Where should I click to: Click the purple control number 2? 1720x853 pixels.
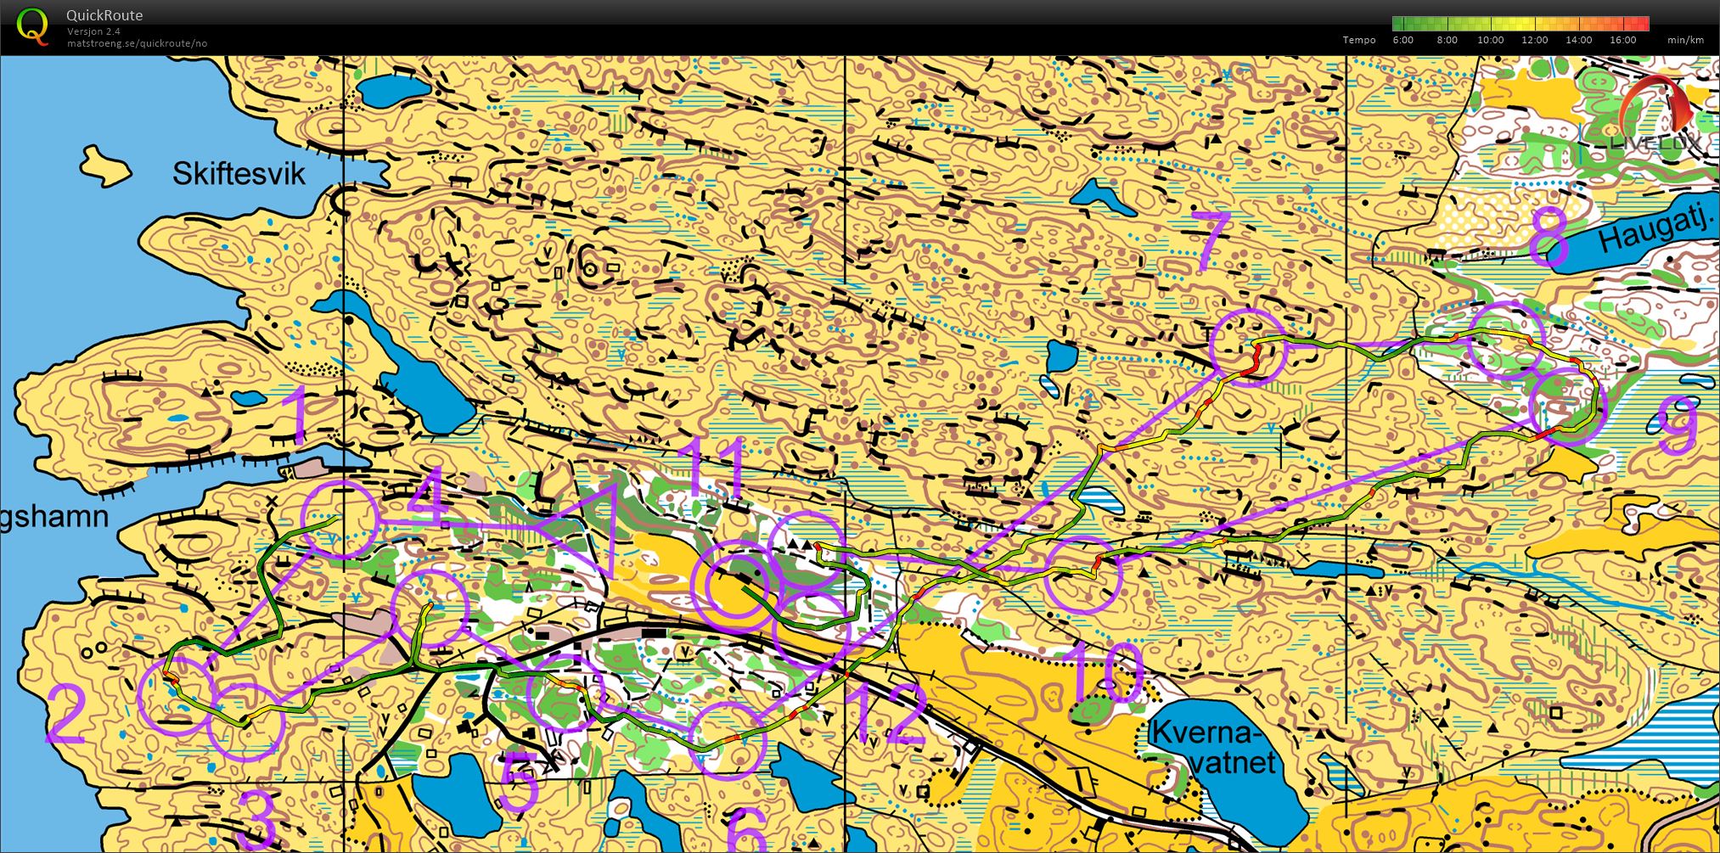[66, 713]
